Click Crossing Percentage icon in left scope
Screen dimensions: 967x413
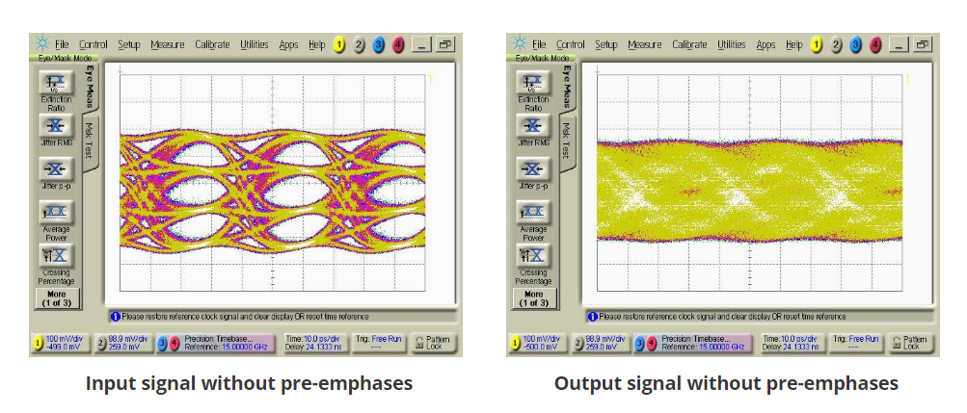[55, 255]
